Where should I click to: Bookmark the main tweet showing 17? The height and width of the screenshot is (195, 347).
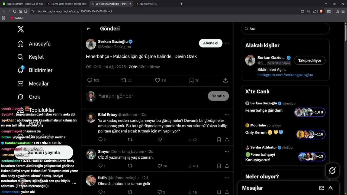(x=191, y=80)
